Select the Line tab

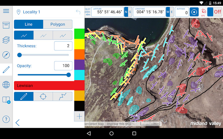point(28,24)
